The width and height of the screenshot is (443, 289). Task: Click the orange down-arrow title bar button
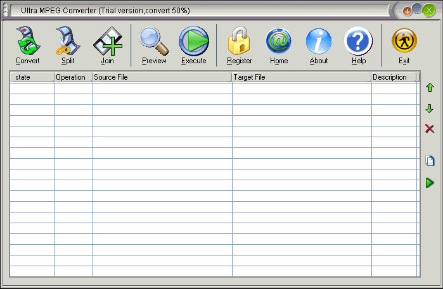[407, 11]
